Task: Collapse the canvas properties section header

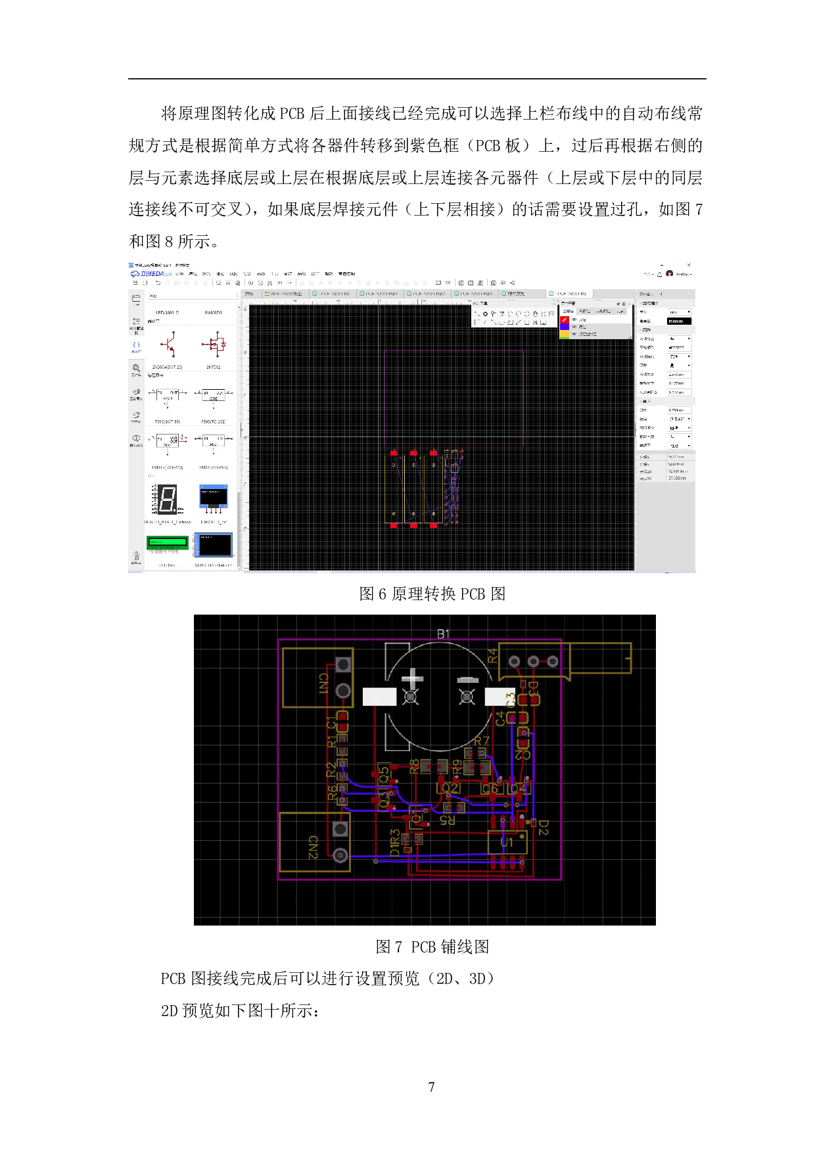Action: [x=665, y=303]
